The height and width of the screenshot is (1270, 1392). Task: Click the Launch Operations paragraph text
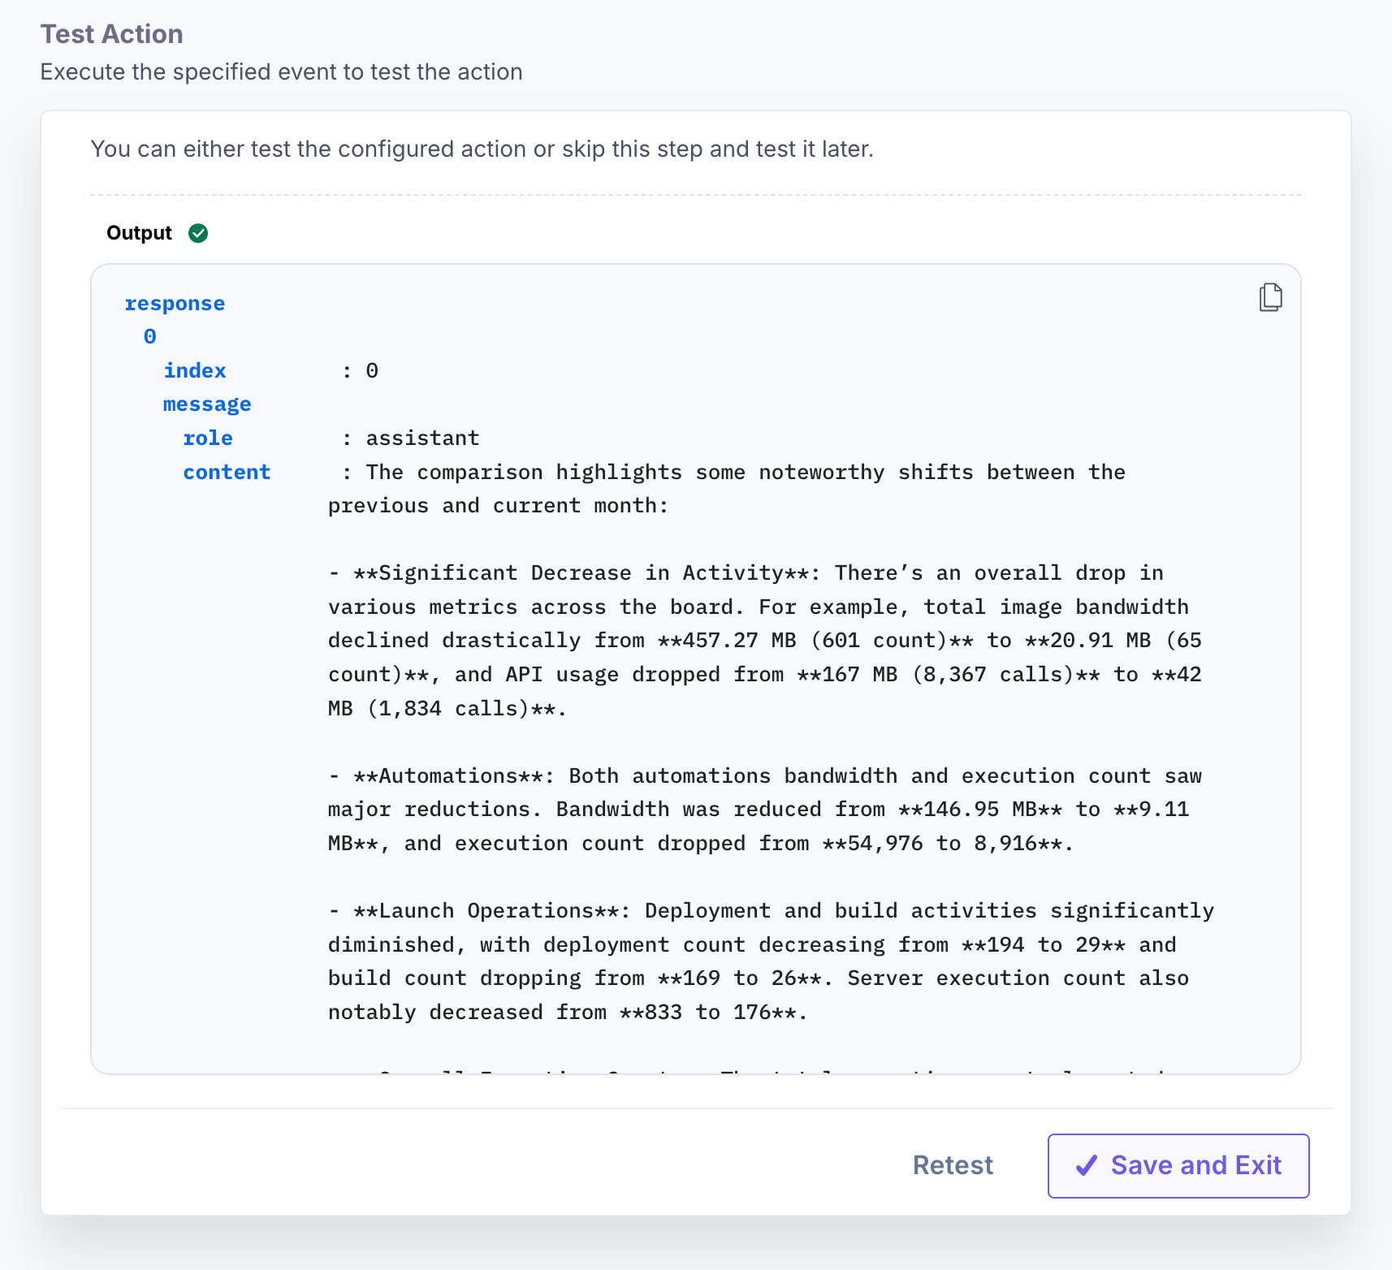[771, 961]
